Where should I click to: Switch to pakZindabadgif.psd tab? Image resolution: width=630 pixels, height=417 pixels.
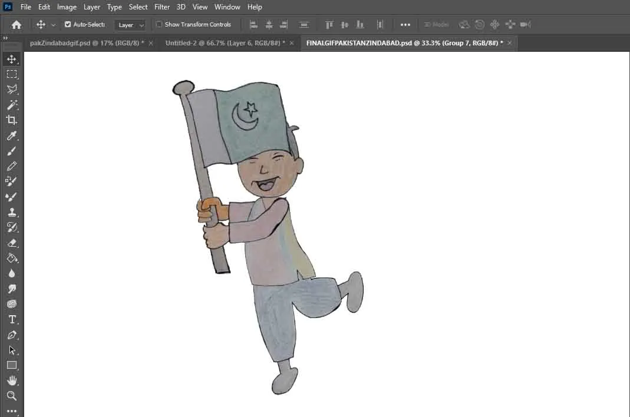(x=87, y=43)
